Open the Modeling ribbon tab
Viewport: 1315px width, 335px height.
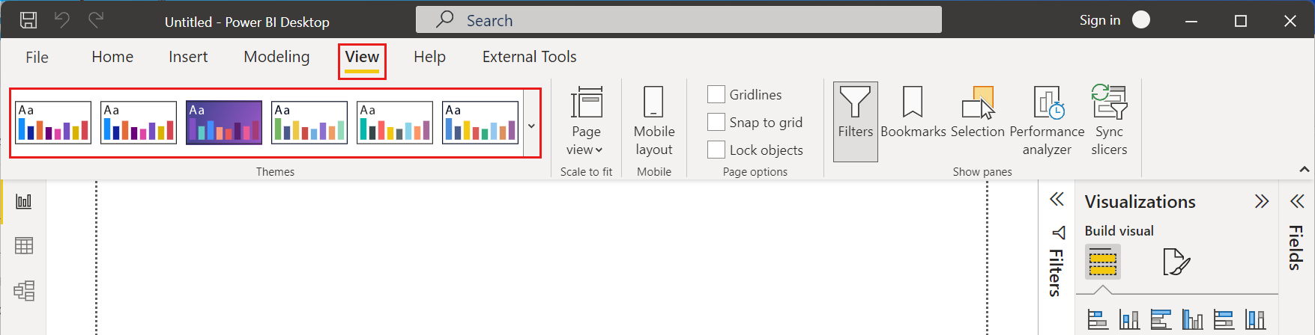pyautogui.click(x=276, y=57)
